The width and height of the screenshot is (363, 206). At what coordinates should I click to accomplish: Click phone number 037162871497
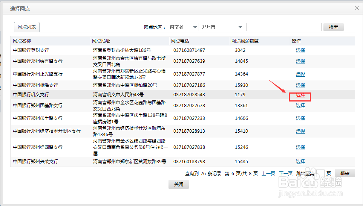tap(189, 50)
